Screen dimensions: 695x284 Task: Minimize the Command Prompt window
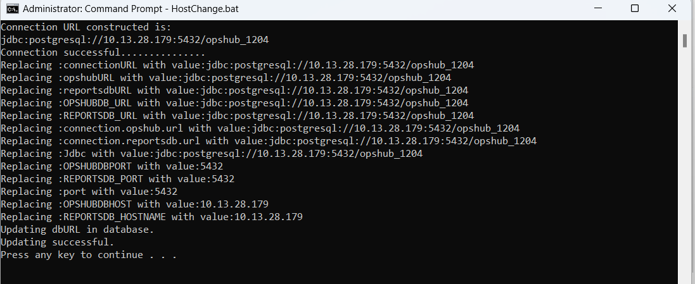tap(599, 9)
